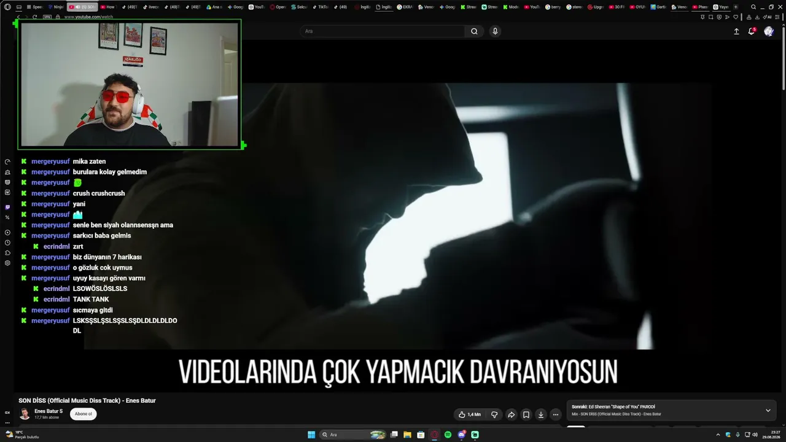The image size is (786, 442).
Task: Open Enes Batur channel avatar
Action: point(25,414)
